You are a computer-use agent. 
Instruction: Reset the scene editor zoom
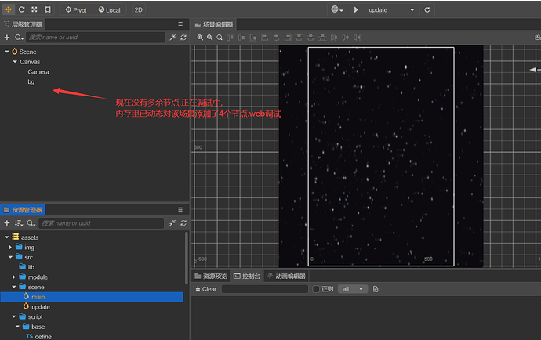[x=220, y=38]
